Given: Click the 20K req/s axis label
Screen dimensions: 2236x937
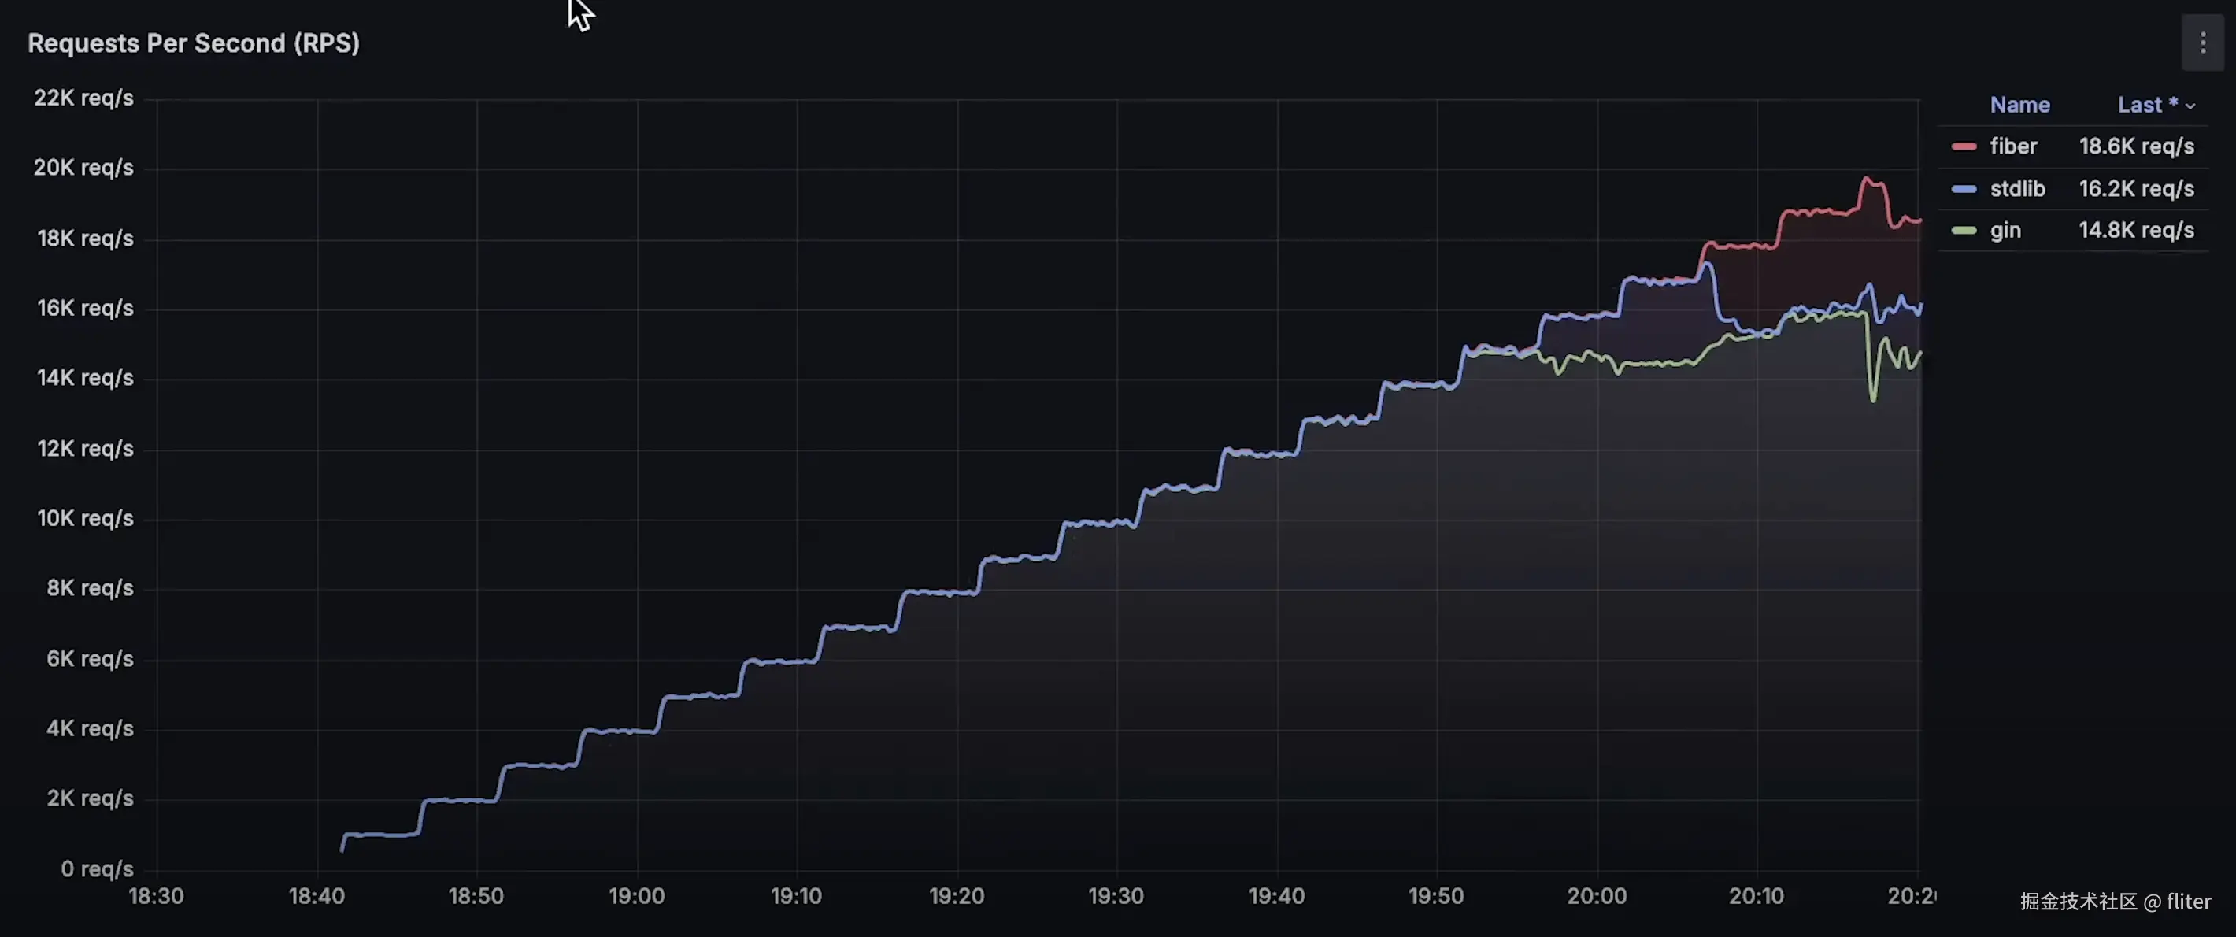Looking at the screenshot, I should (x=83, y=168).
